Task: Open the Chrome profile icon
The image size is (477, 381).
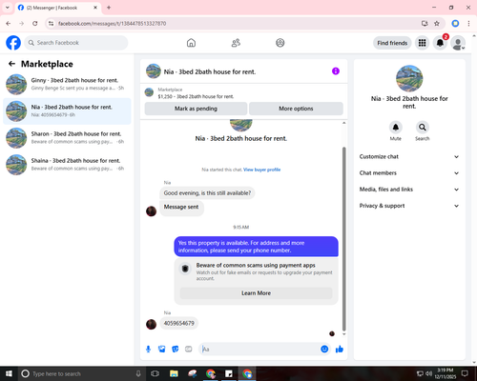Action: click(455, 24)
